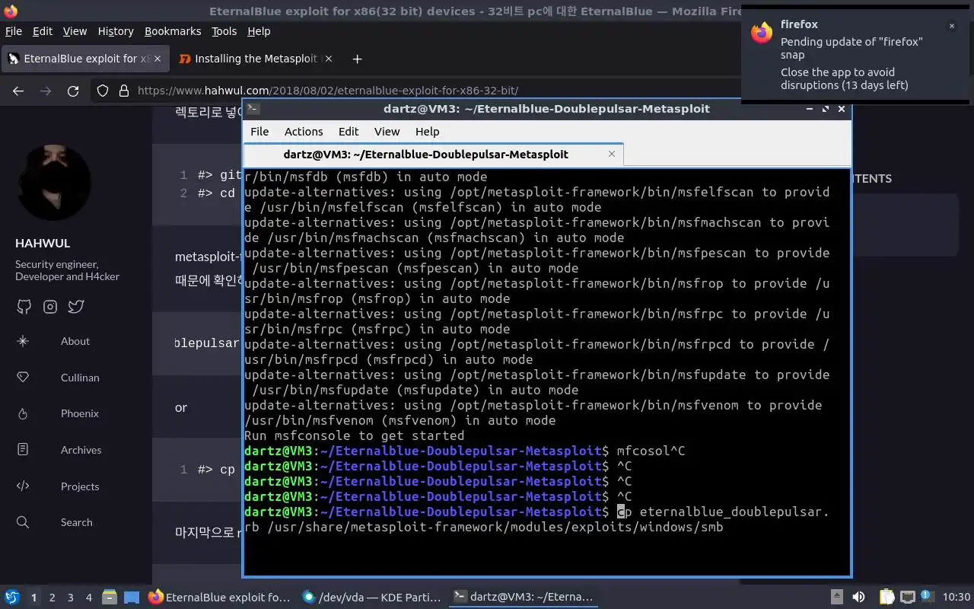Click the Phoenix flame icon in sidebar
Image resolution: width=974 pixels, height=609 pixels.
pos(23,413)
